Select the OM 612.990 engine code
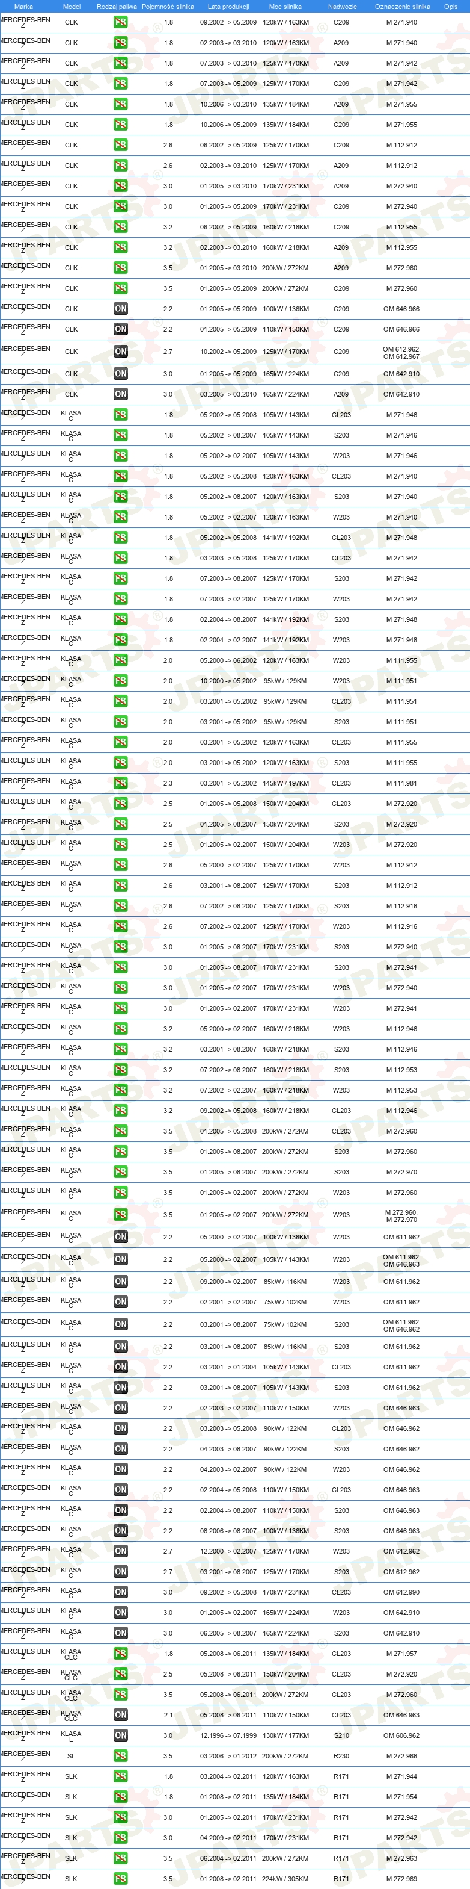Image resolution: width=470 pixels, height=1889 pixels. (x=401, y=1592)
